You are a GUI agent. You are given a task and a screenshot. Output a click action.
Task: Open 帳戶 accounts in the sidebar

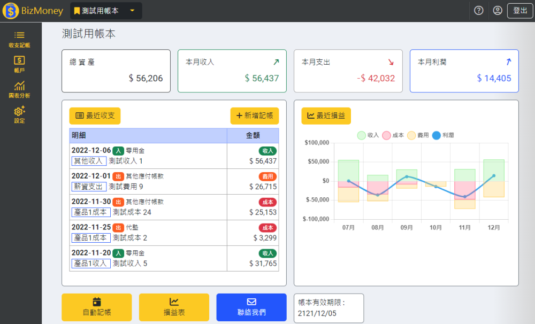click(x=19, y=65)
